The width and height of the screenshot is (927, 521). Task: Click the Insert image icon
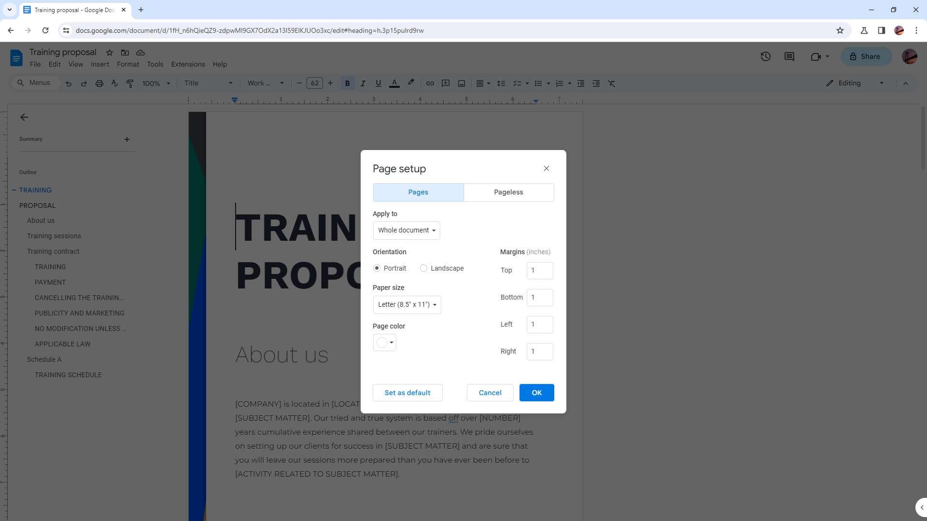462,83
